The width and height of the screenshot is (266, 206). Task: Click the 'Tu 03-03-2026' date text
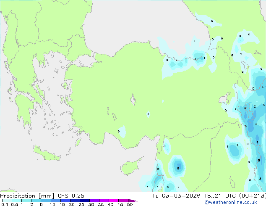click(176, 196)
